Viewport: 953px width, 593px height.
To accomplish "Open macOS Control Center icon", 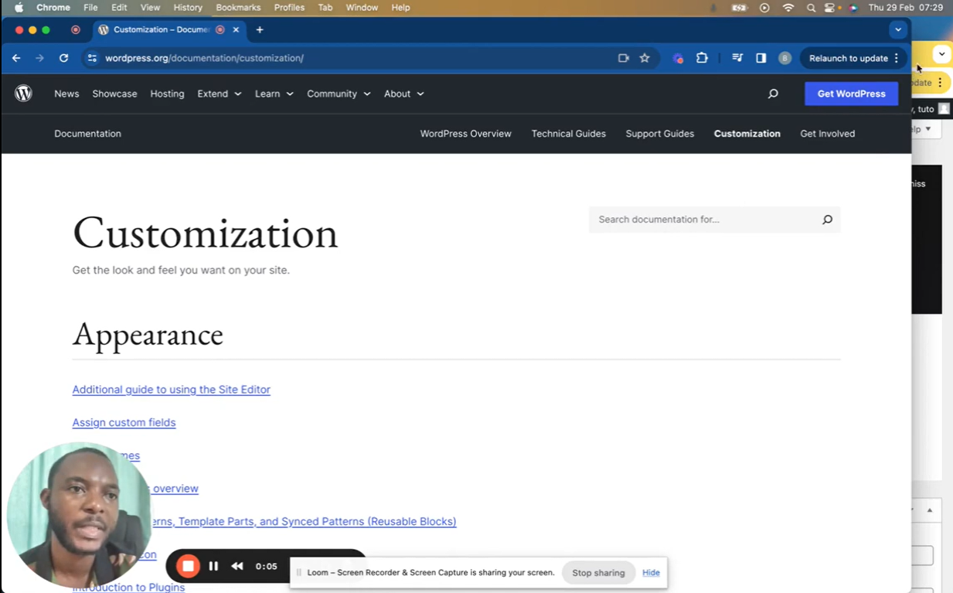I will tap(830, 8).
